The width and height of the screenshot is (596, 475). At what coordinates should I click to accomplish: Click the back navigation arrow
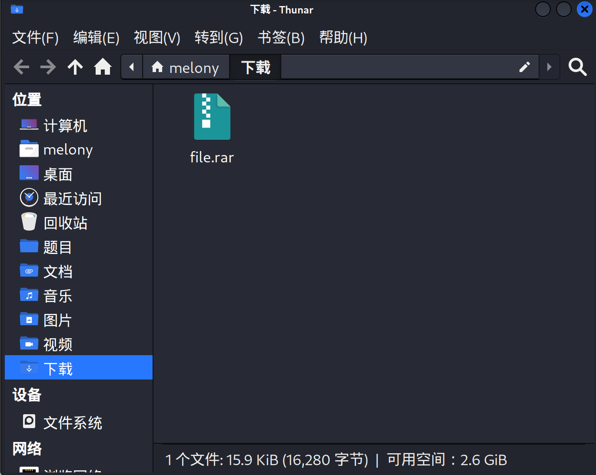[21, 67]
